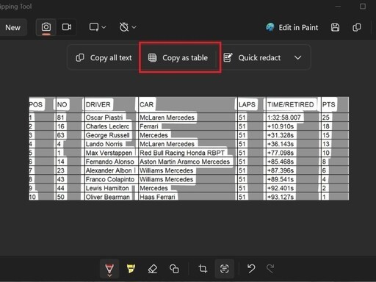This screenshot has height=282, width=376.
Task: Expand the Quick redact options chevron
Action: 297,58
